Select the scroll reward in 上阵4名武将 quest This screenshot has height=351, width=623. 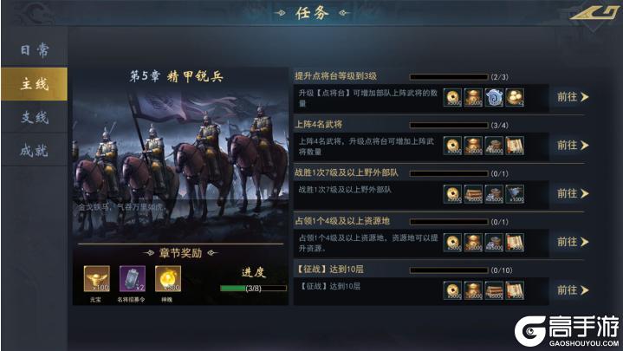pos(515,146)
